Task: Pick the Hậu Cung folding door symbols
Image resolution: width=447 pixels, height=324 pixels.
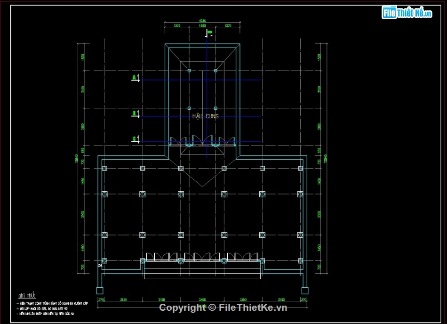Action: (202, 141)
